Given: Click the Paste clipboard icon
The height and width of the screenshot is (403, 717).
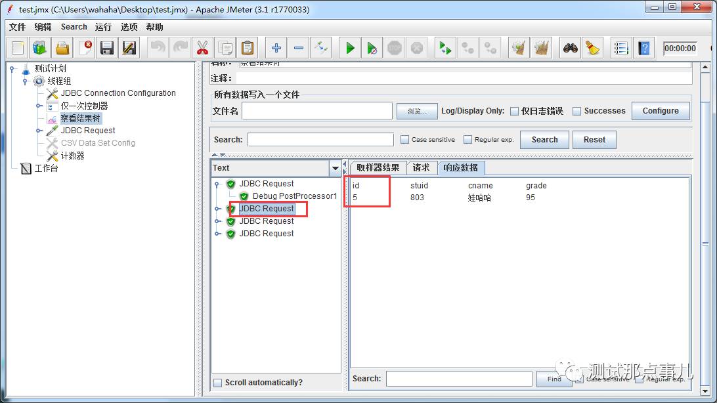Looking at the screenshot, I should [248, 48].
